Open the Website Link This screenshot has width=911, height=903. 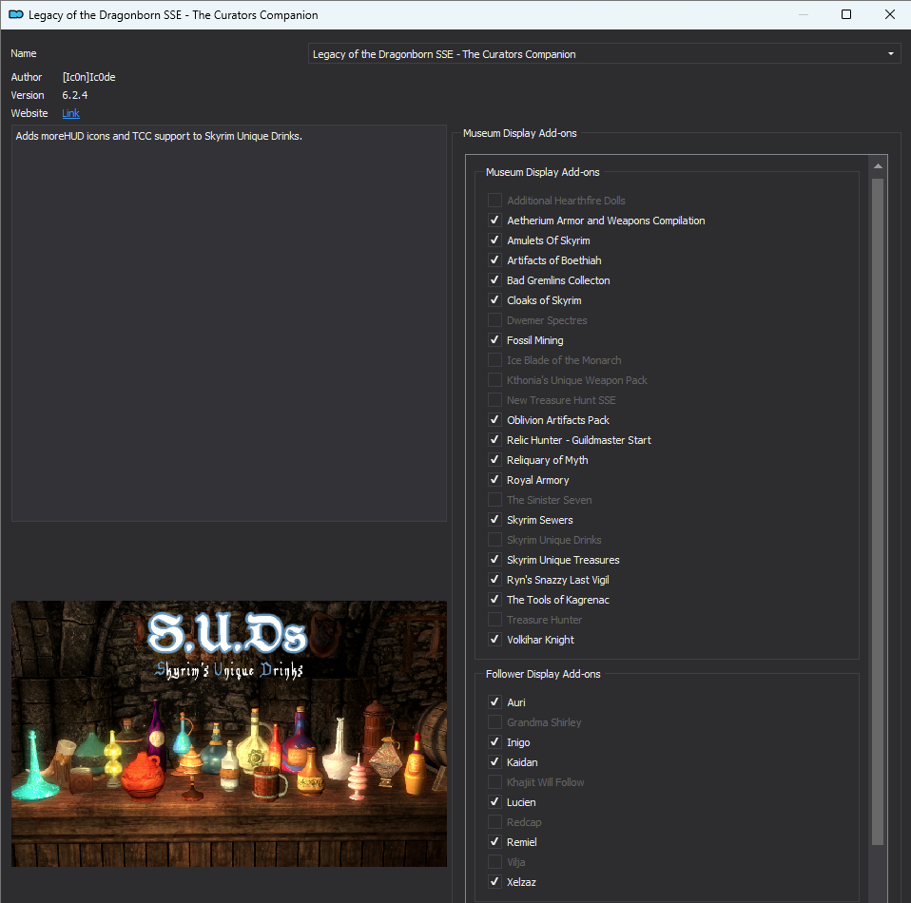pyautogui.click(x=71, y=113)
